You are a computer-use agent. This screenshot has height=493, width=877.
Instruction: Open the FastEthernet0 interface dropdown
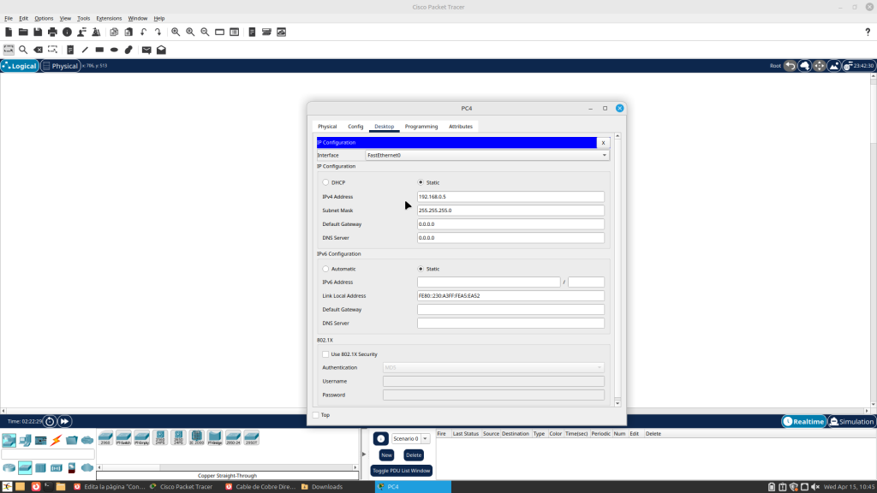[486, 155]
